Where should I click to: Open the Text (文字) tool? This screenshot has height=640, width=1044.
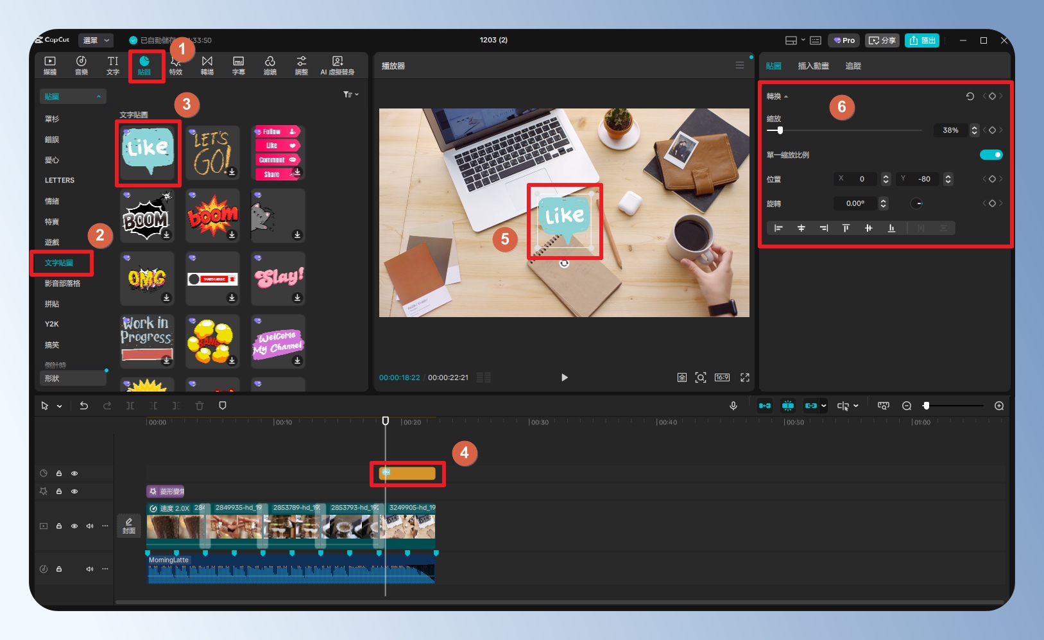click(113, 65)
